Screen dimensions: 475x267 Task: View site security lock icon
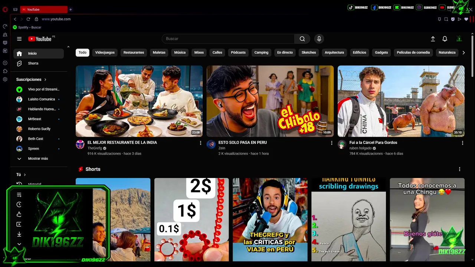36,19
